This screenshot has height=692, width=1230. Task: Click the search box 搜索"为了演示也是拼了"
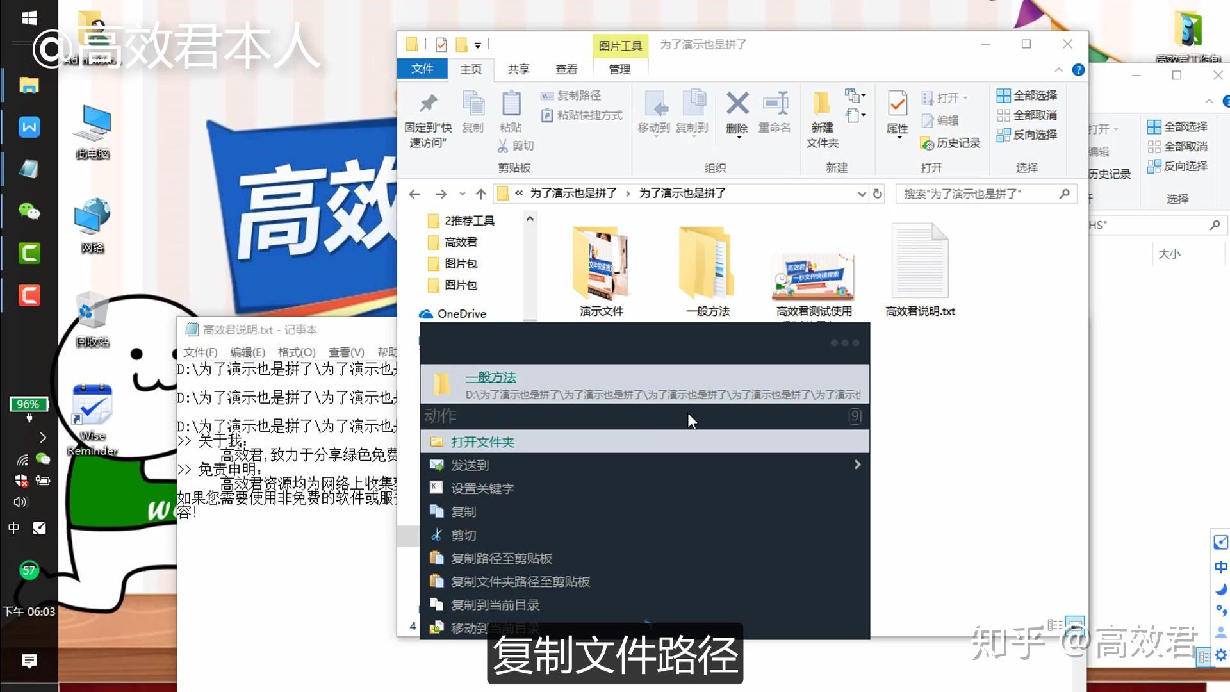coord(985,194)
